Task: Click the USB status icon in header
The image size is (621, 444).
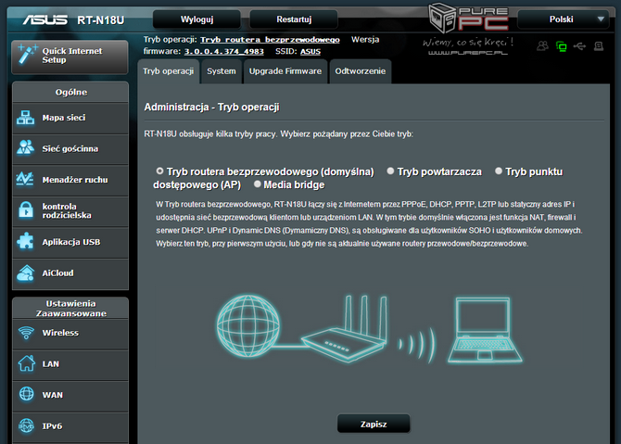Action: pyautogui.click(x=579, y=46)
